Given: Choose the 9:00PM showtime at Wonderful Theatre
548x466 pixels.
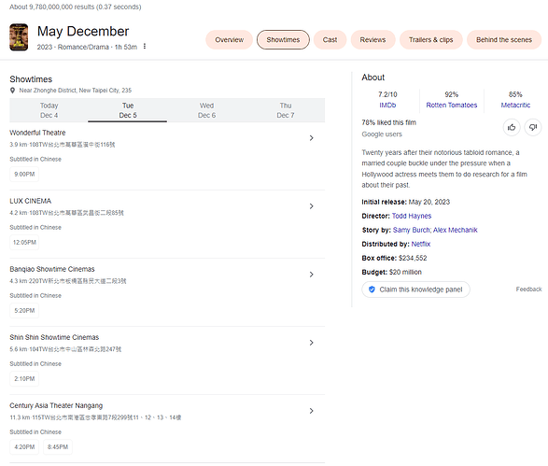Looking at the screenshot, I should (x=24, y=174).
